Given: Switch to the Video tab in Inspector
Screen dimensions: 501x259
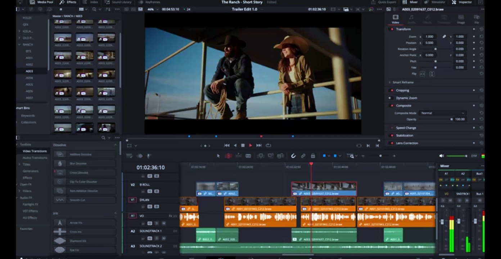Looking at the screenshot, I should pyautogui.click(x=395, y=19).
